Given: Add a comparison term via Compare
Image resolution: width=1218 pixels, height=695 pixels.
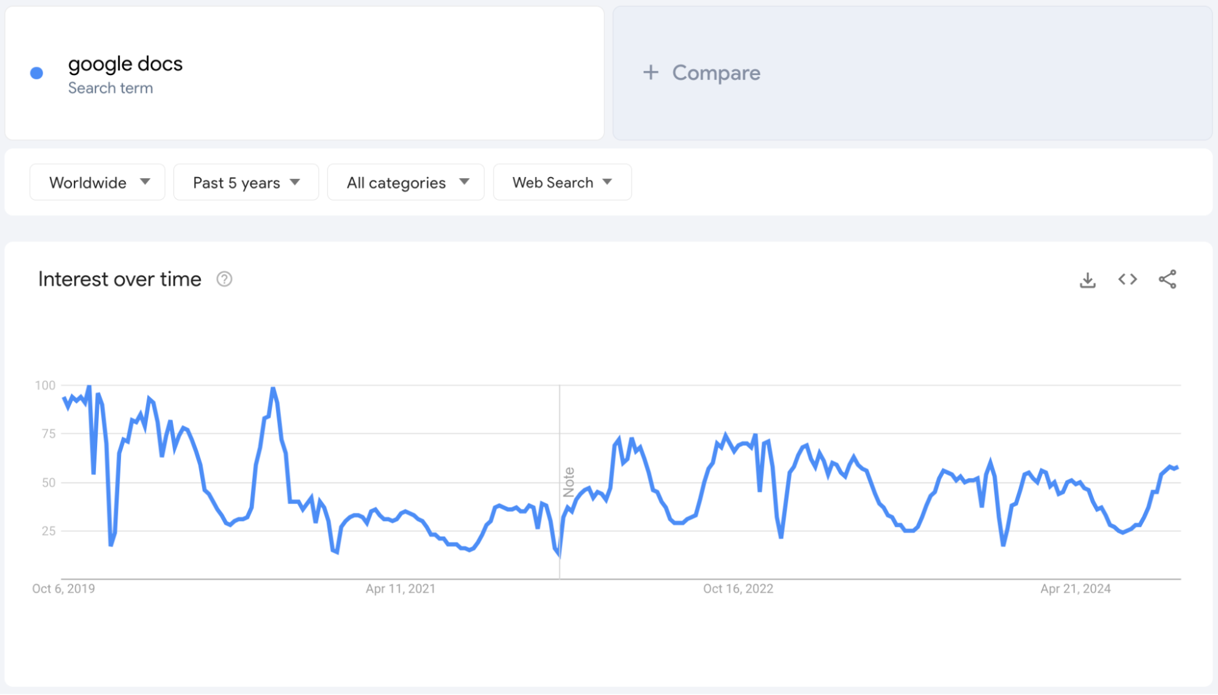Looking at the screenshot, I should pos(913,73).
